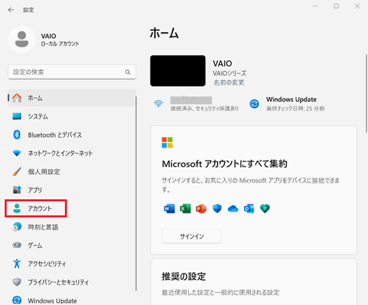Click the OneDrive cloud icon
This screenshot has height=305, width=368.
233,209
